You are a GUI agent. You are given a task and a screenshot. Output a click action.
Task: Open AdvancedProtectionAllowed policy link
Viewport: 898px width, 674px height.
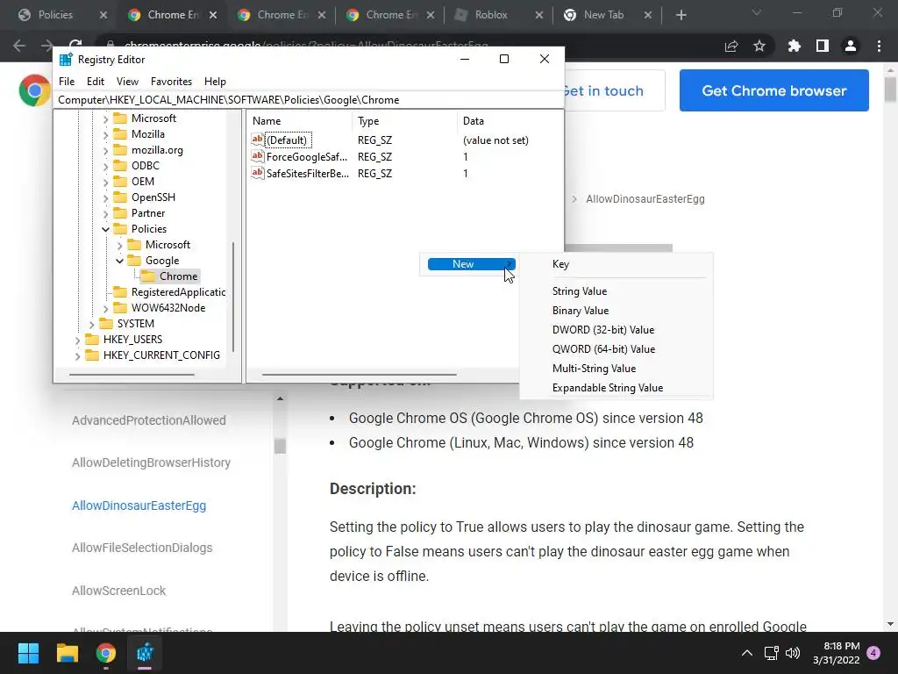pyautogui.click(x=149, y=420)
